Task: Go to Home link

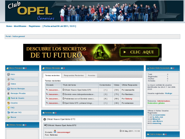Action: (9, 26)
